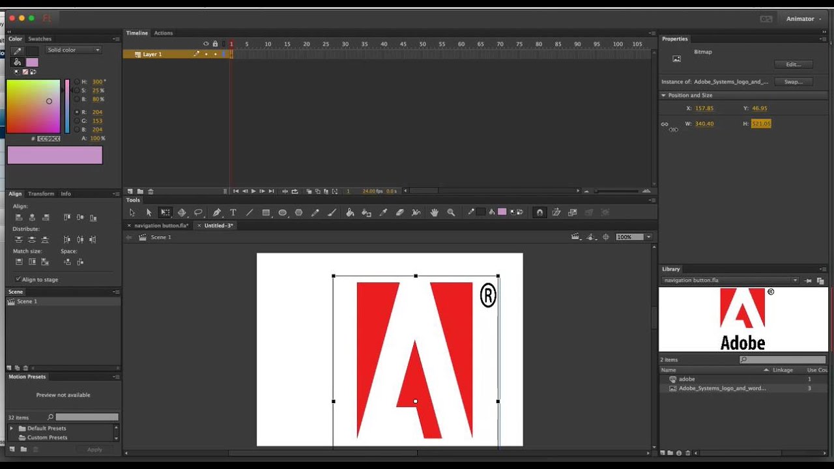834x469 pixels.
Task: Select the Pencil tool
Action: coord(315,212)
